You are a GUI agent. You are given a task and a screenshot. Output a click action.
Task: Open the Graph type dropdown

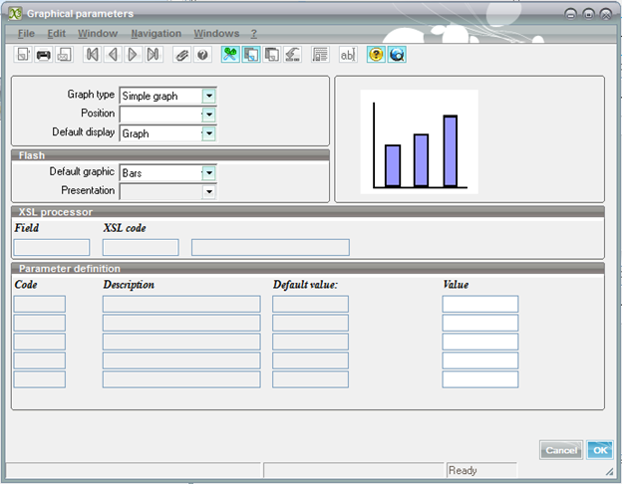(209, 96)
